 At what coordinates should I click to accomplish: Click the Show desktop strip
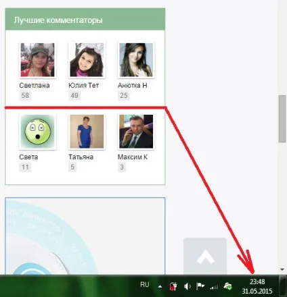point(283,286)
